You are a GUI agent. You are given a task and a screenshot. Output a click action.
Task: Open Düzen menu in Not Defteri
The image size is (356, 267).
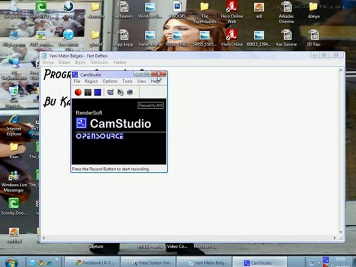click(64, 62)
